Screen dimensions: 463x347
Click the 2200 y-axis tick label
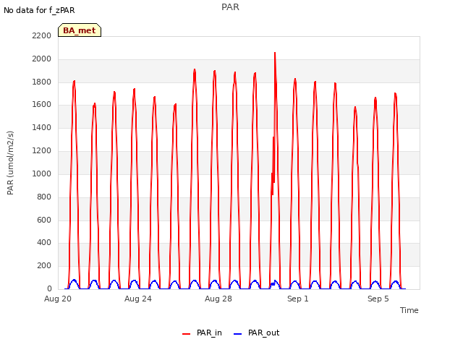42,35
